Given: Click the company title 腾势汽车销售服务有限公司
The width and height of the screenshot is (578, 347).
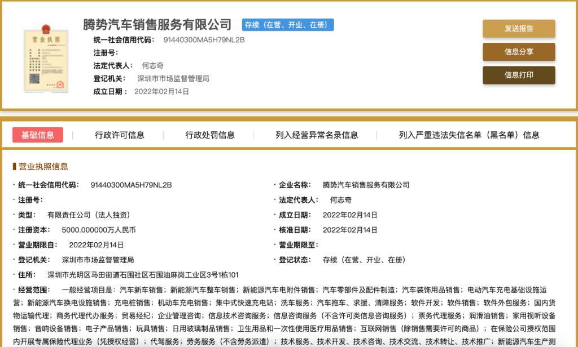Looking at the screenshot, I should [157, 25].
